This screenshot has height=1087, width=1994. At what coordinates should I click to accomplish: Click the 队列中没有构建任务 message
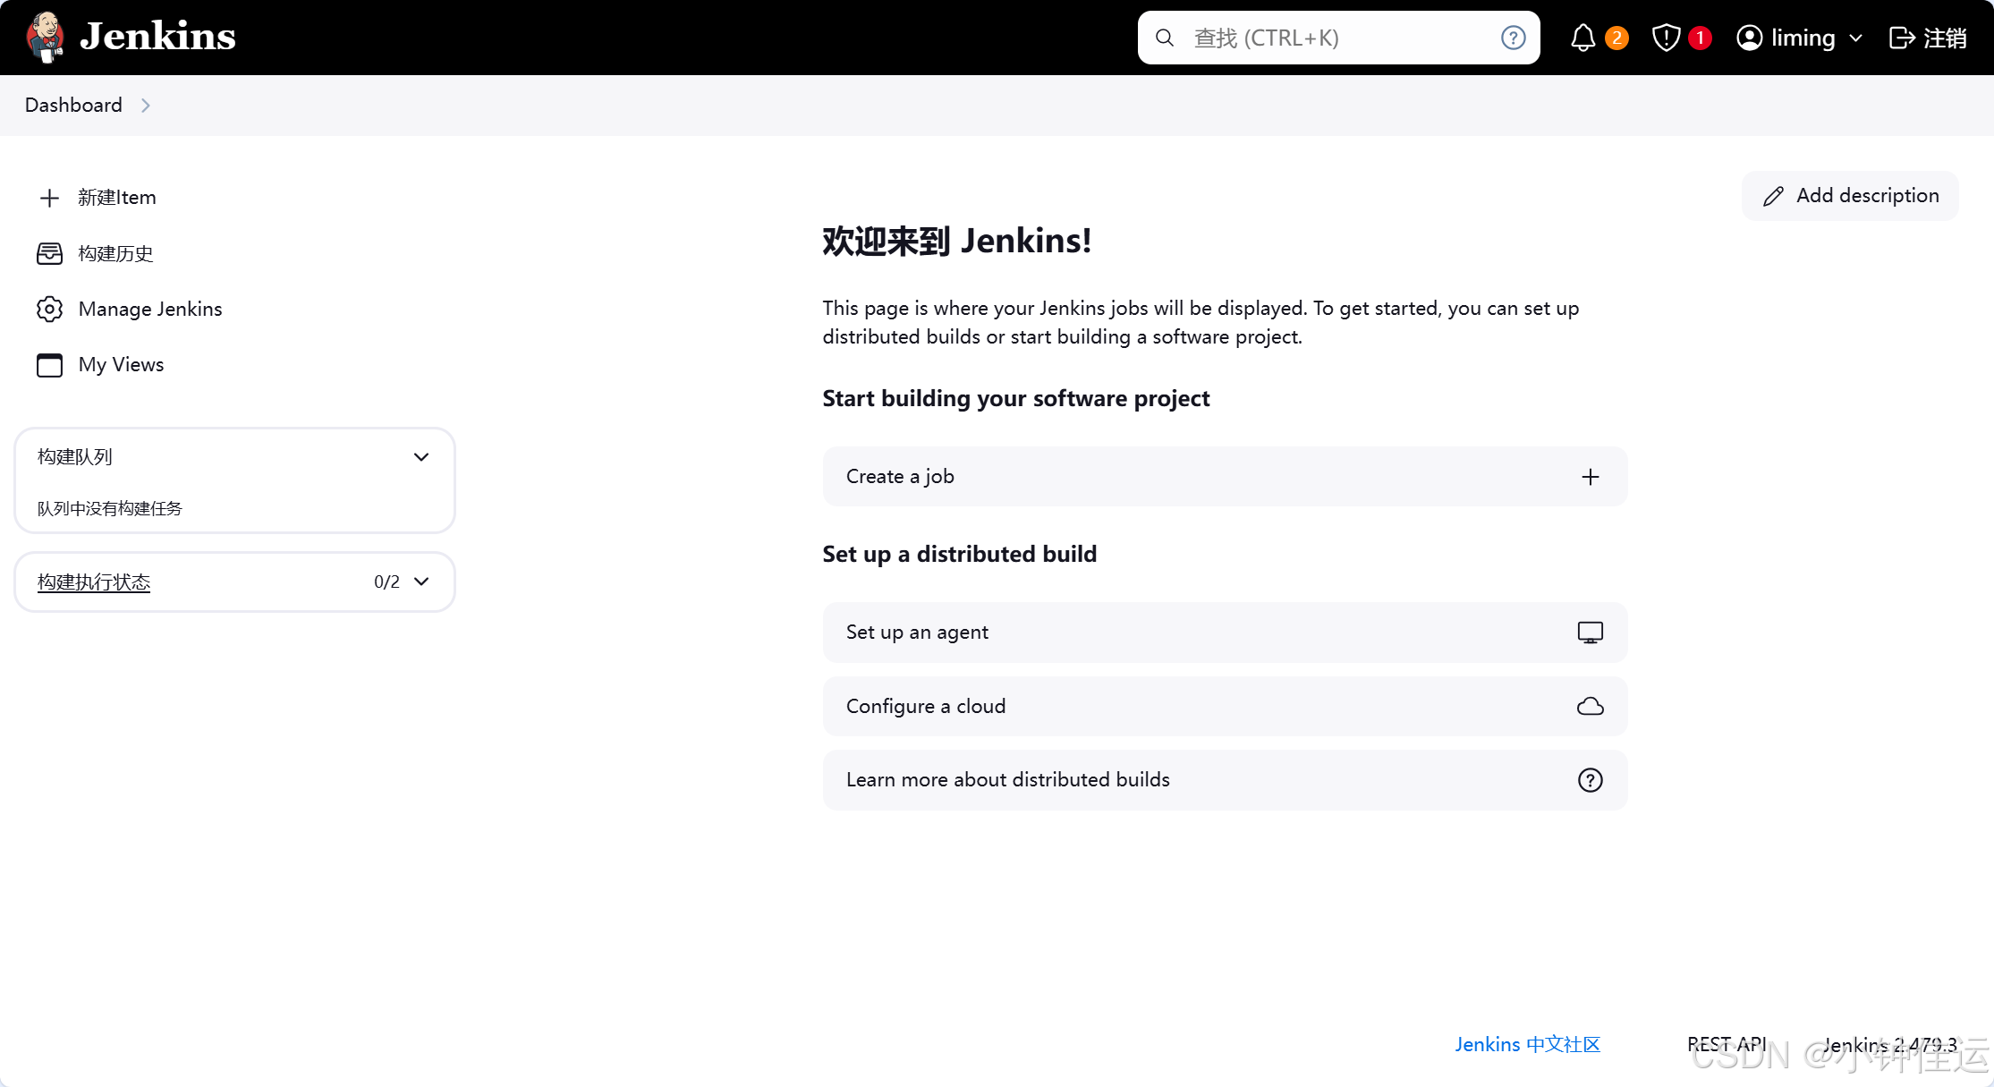tap(109, 508)
